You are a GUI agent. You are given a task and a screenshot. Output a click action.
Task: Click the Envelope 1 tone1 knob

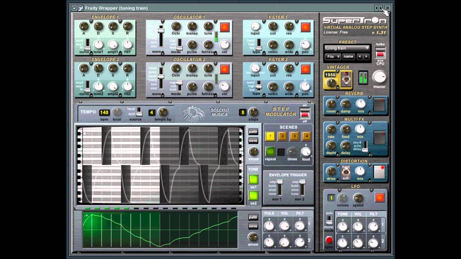click(x=98, y=45)
